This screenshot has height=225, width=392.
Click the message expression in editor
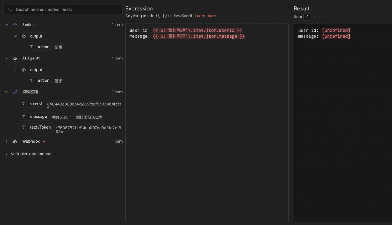[199, 36]
